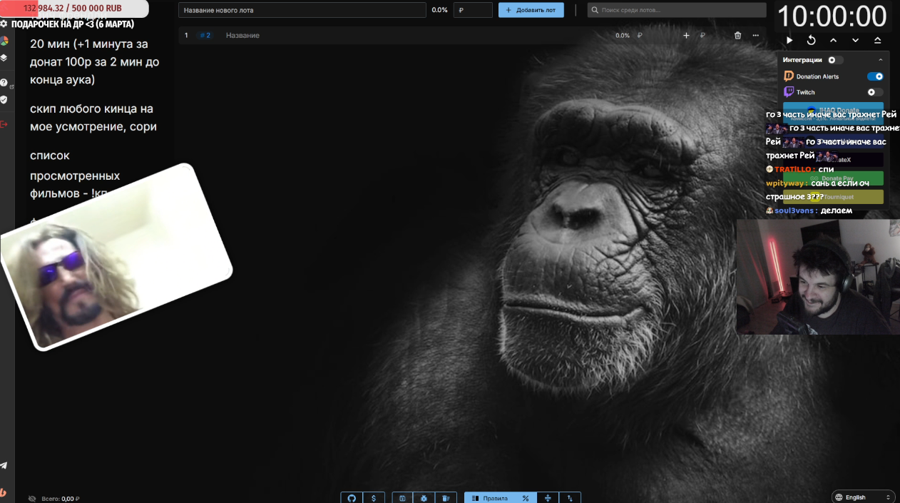Click the Добавить лот button
The height and width of the screenshot is (503, 900).
tap(531, 10)
